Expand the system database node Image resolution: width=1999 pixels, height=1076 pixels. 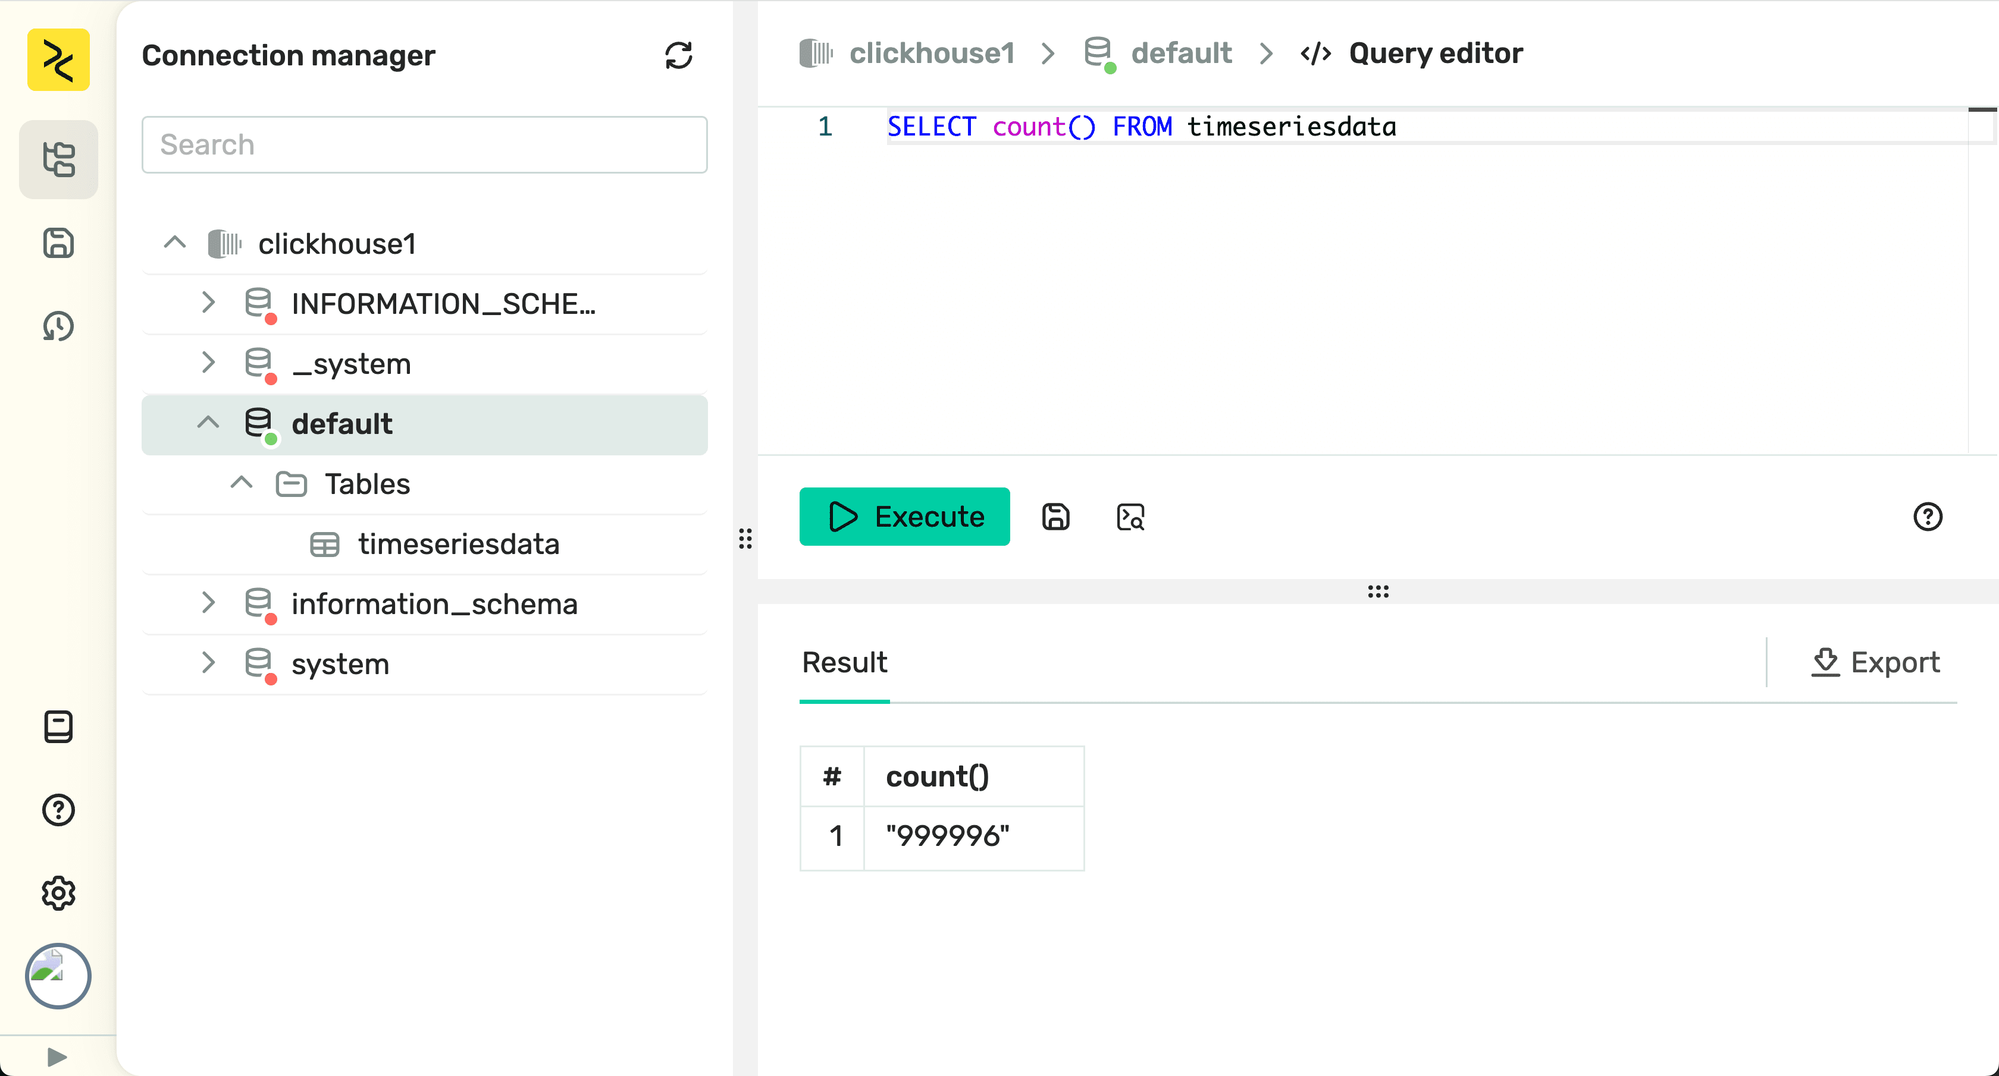[x=208, y=663]
